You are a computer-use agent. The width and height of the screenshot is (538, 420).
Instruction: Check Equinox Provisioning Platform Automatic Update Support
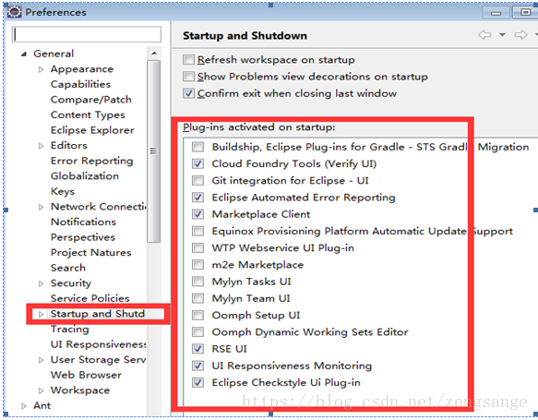tap(197, 231)
